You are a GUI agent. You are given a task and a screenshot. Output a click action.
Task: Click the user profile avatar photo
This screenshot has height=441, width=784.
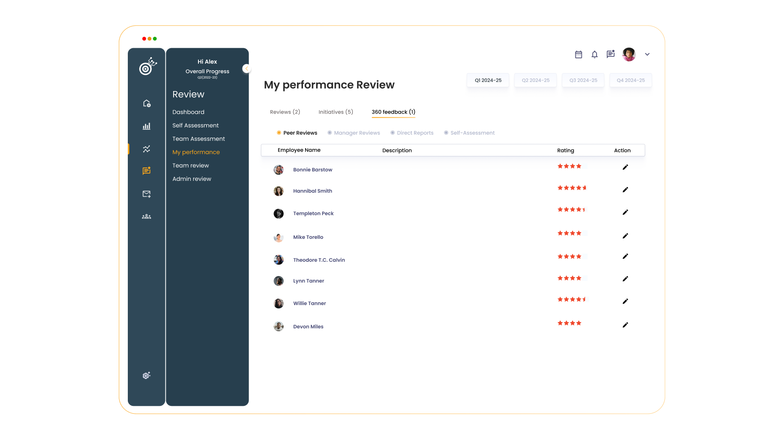(x=629, y=54)
